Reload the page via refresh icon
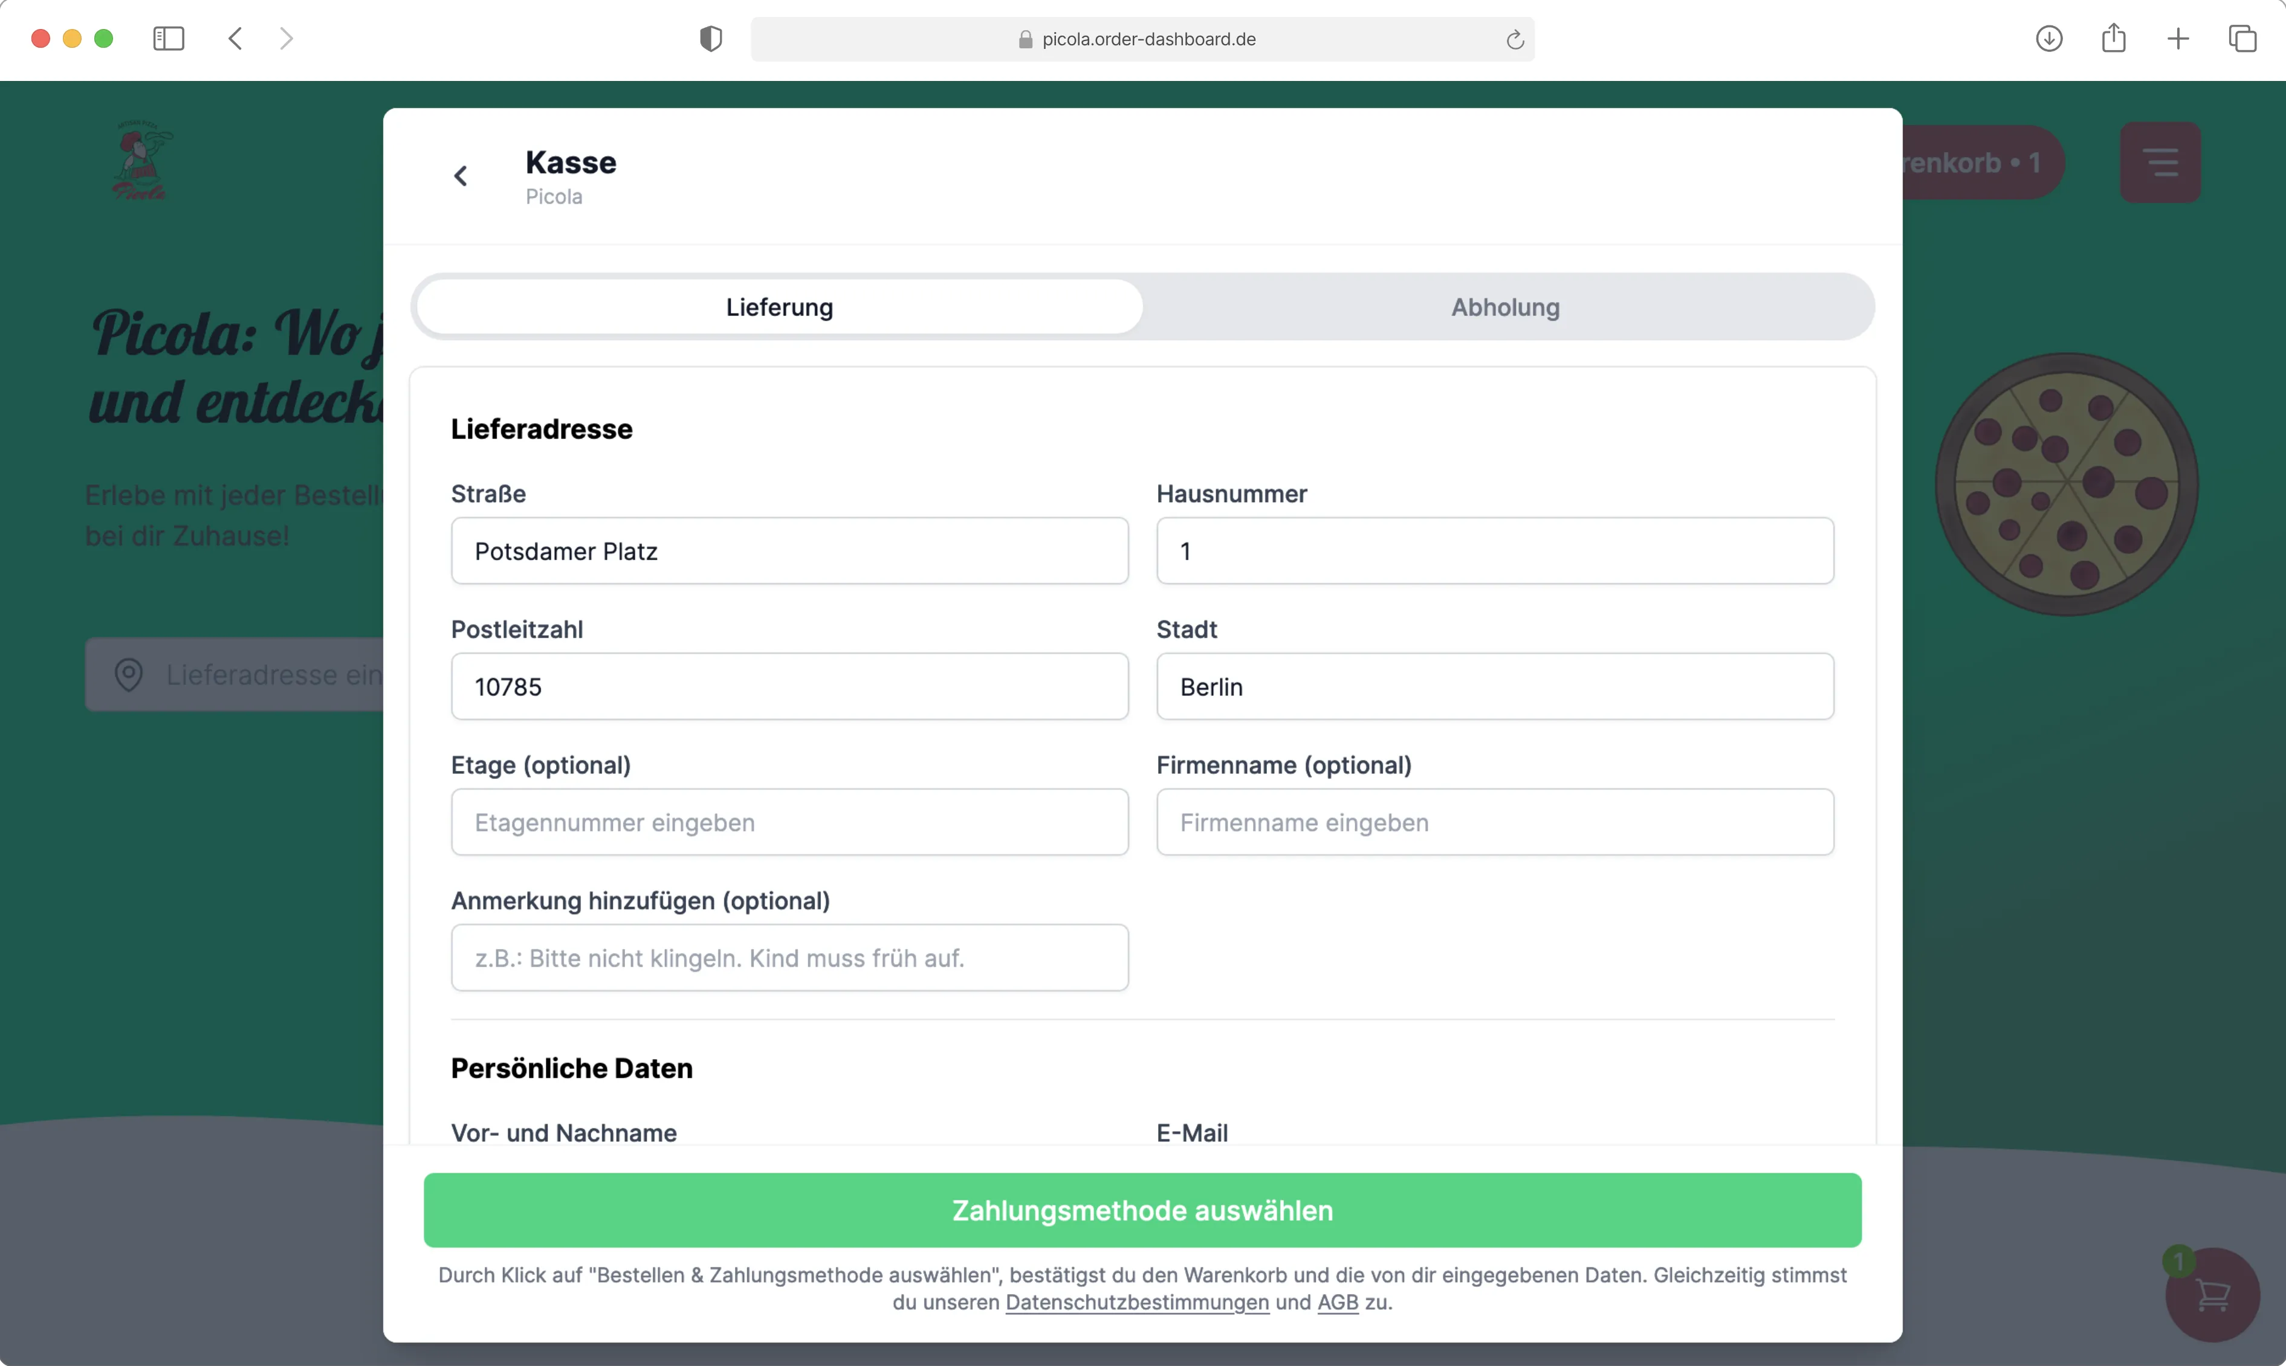 pos(1515,40)
